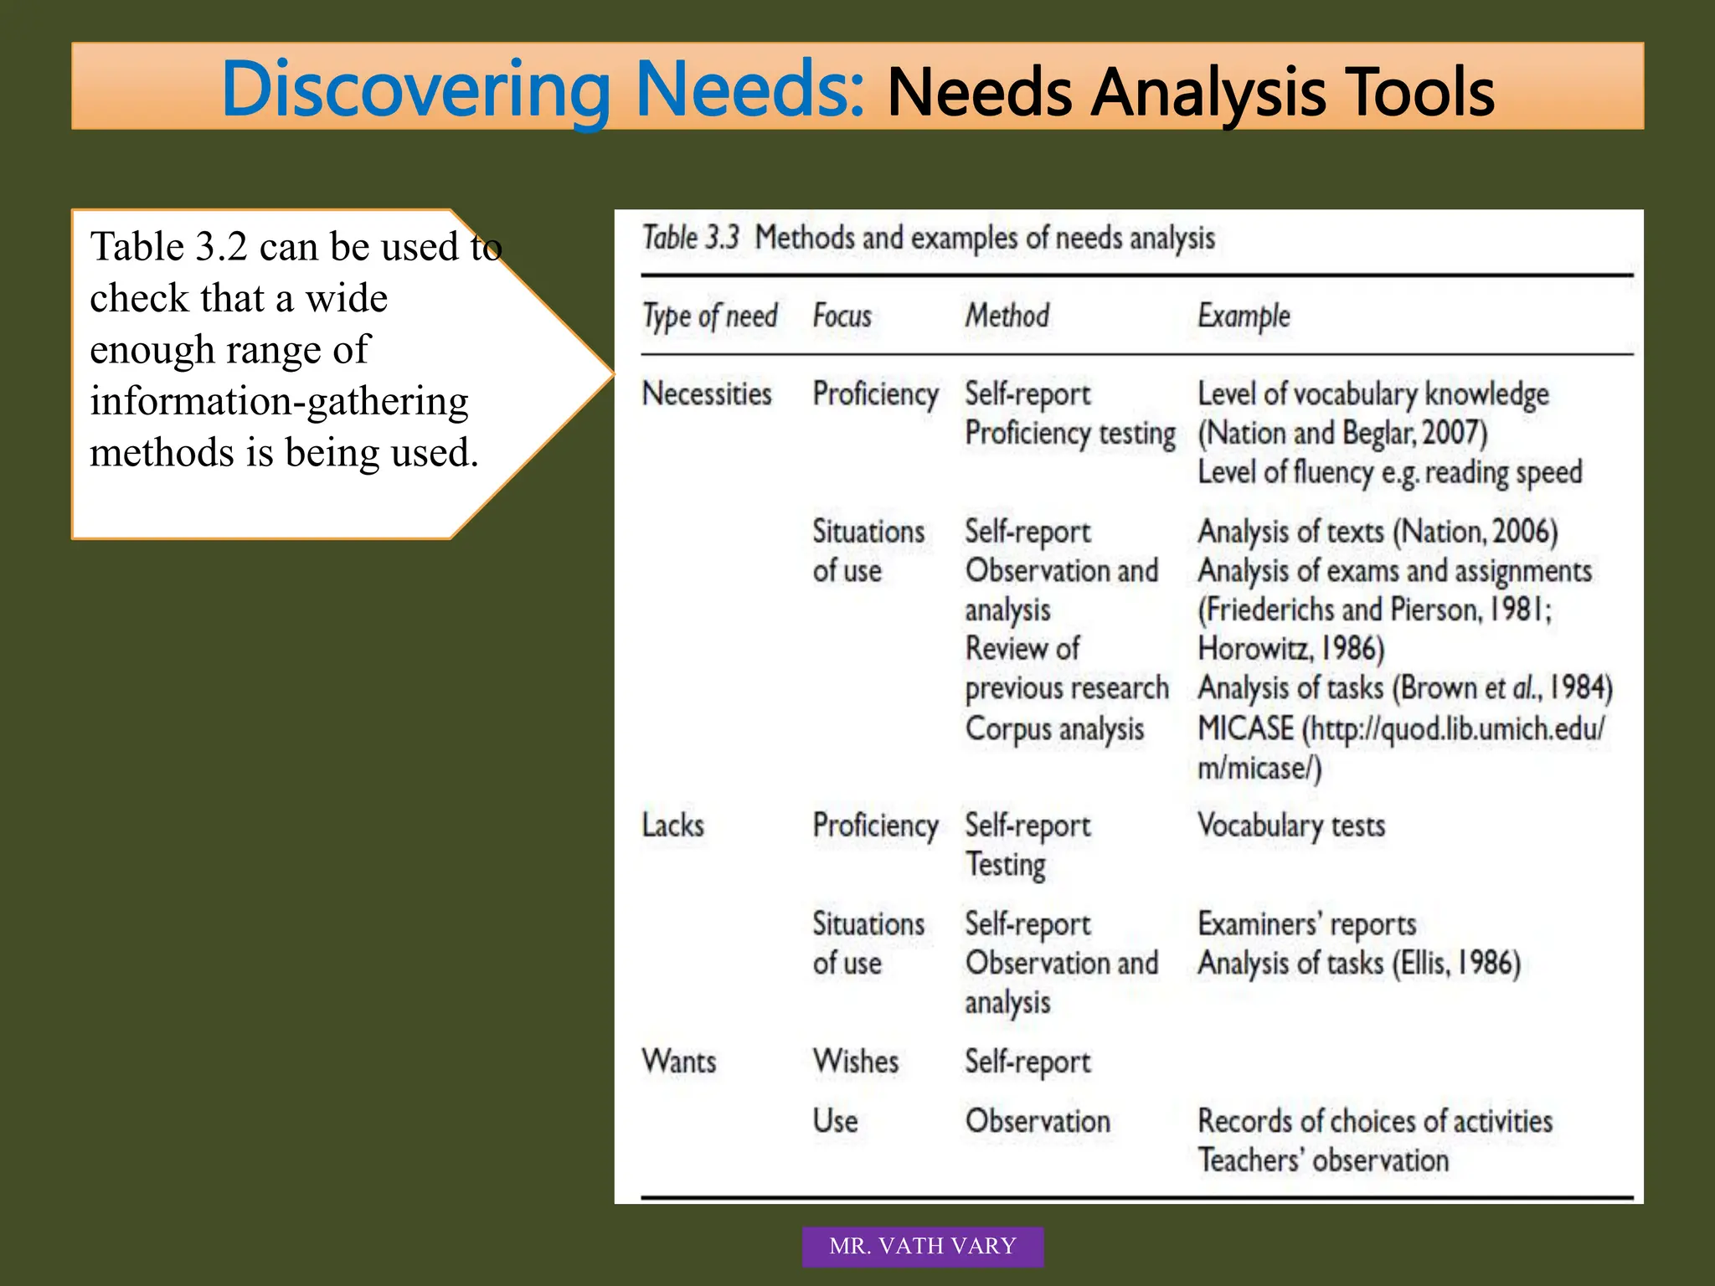Viewport: 1715px width, 1286px height.
Task: Select the 'Necessities' row label
Action: point(707,394)
